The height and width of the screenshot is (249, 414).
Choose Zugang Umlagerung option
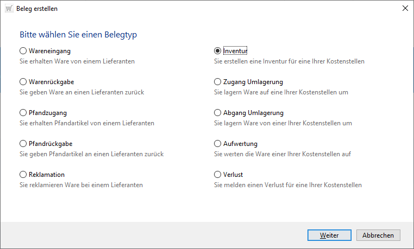click(218, 82)
